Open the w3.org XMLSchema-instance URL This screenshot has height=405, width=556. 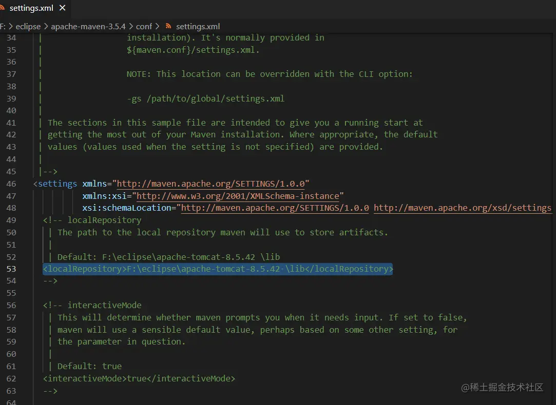click(238, 196)
